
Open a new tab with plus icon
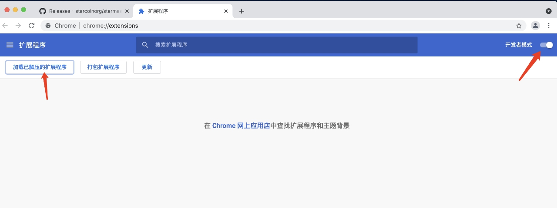pos(242,11)
